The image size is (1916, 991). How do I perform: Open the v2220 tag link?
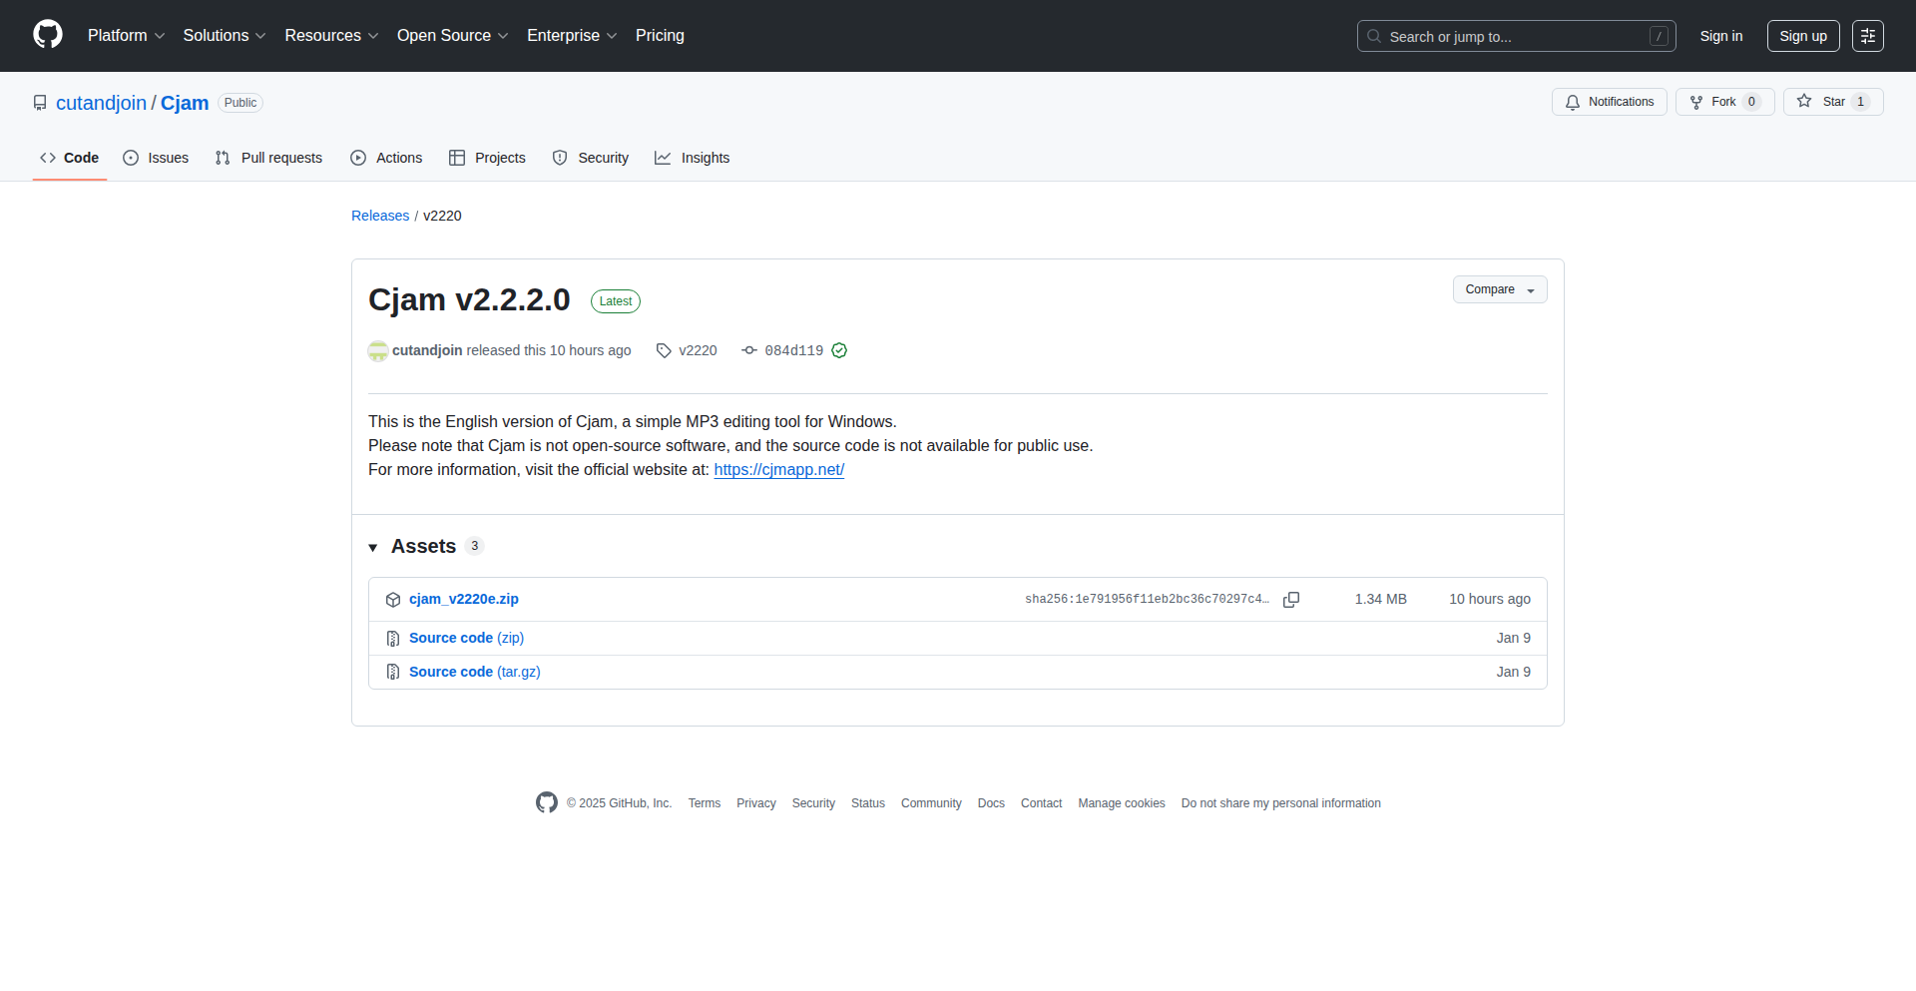[698, 350]
